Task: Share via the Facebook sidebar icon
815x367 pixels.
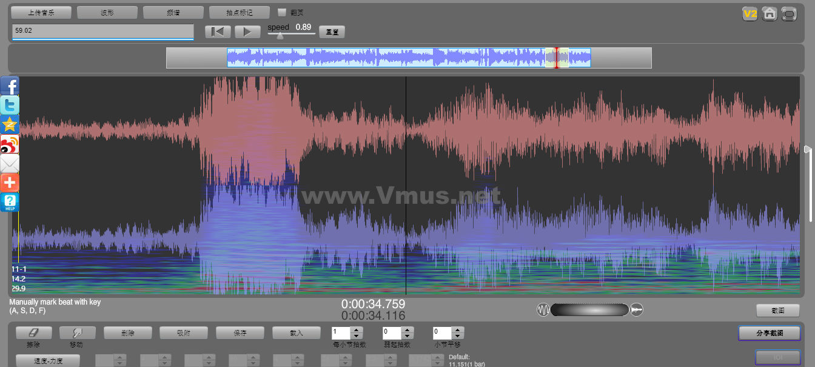Action: coord(10,86)
